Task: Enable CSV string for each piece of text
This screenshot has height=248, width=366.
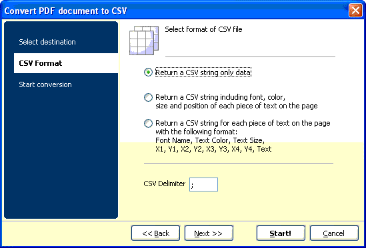Action: 148,123
